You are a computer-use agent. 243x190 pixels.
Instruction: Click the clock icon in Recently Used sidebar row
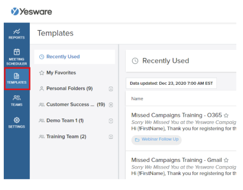pos(41,57)
